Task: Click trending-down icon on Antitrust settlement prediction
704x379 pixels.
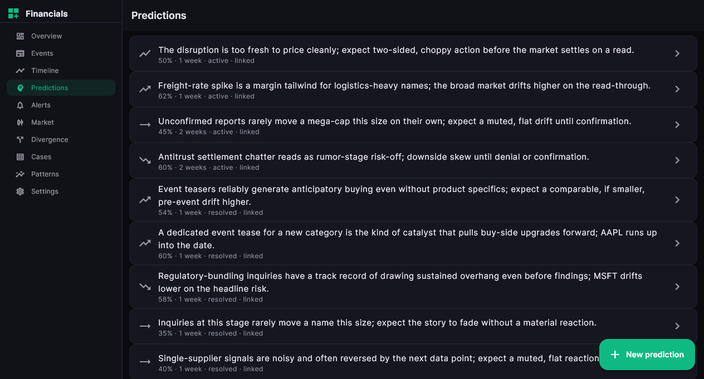Action: 145,160
